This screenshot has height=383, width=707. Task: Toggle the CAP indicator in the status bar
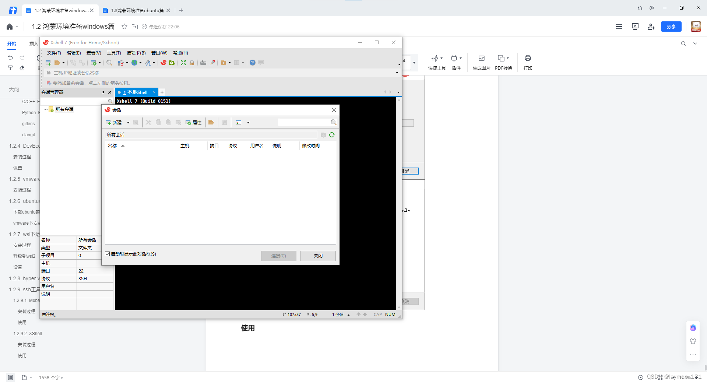[377, 315]
